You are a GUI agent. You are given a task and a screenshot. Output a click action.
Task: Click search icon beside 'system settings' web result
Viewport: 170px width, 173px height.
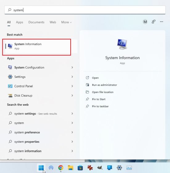tap(10, 113)
